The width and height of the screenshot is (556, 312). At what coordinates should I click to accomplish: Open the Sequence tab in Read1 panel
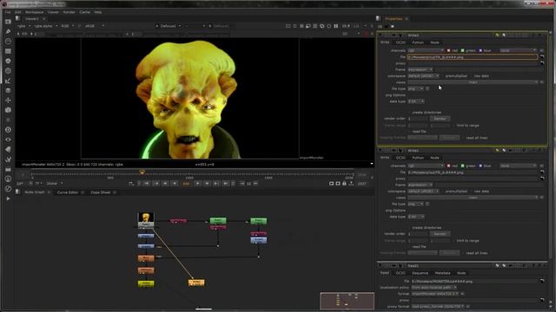[x=420, y=273]
